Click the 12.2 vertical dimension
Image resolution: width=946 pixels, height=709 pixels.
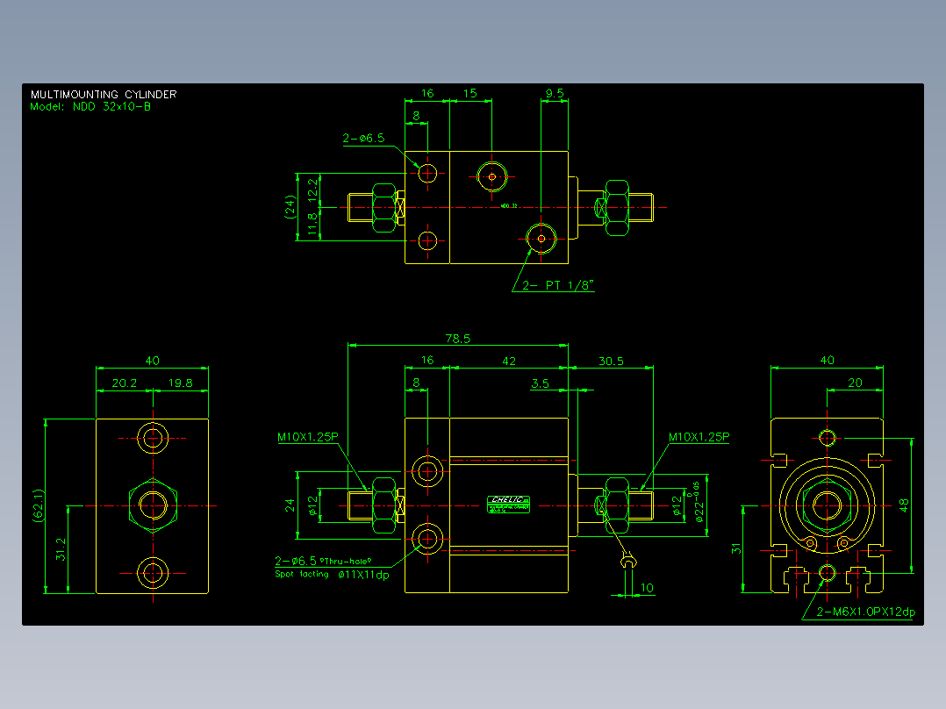(312, 190)
